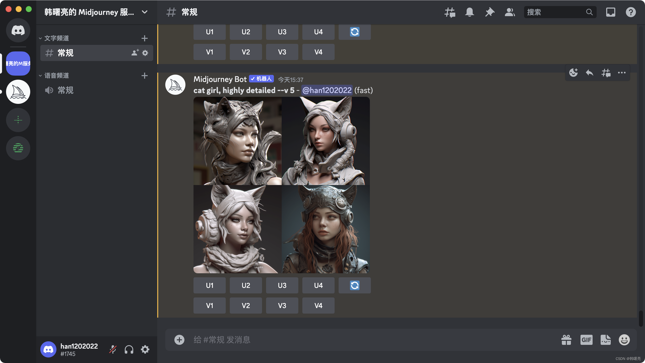Reply to the Midjourney Bot message
The image size is (645, 363).
pyautogui.click(x=590, y=73)
